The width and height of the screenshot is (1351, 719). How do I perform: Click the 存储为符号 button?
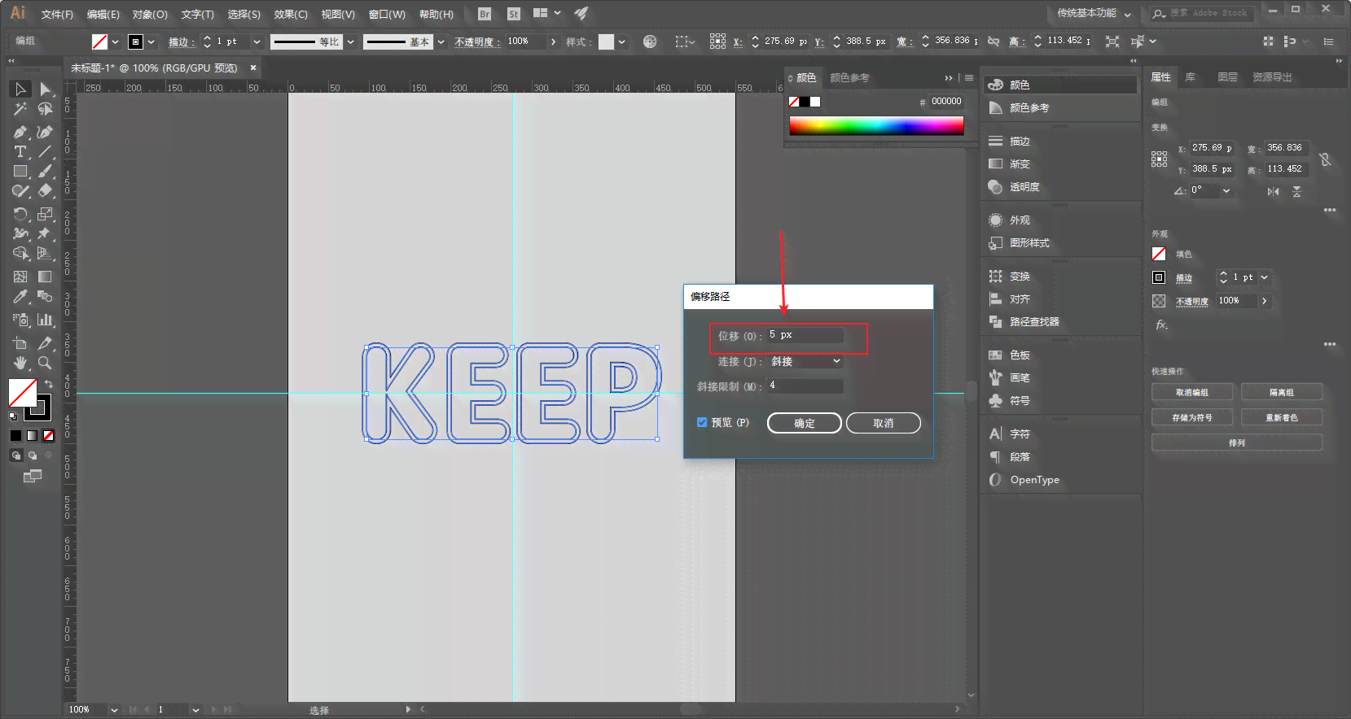pos(1192,418)
